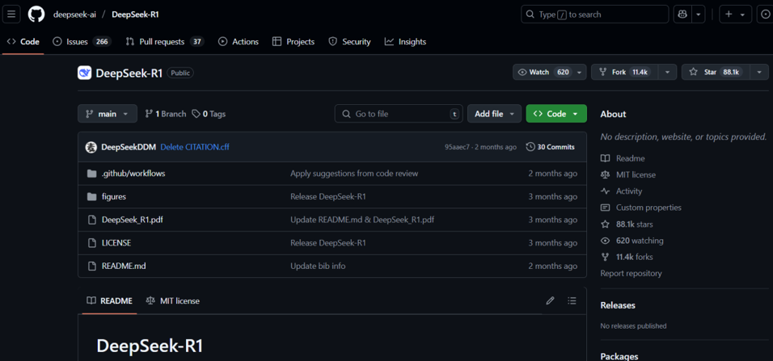Open the README.md file
Image resolution: width=773 pixels, height=361 pixels.
point(124,266)
